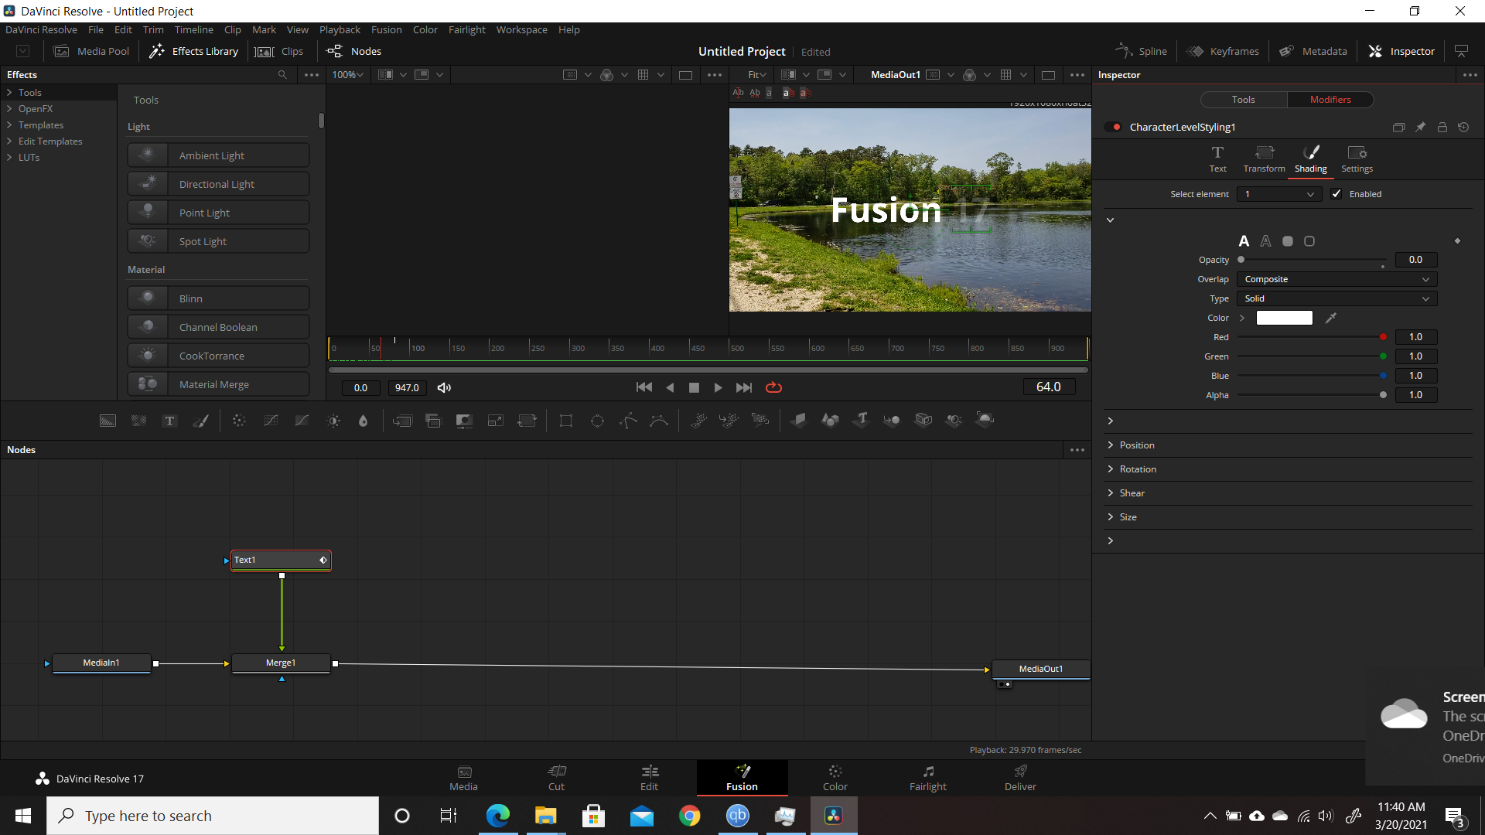
Task: Select the outline text shading style
Action: point(1265,241)
